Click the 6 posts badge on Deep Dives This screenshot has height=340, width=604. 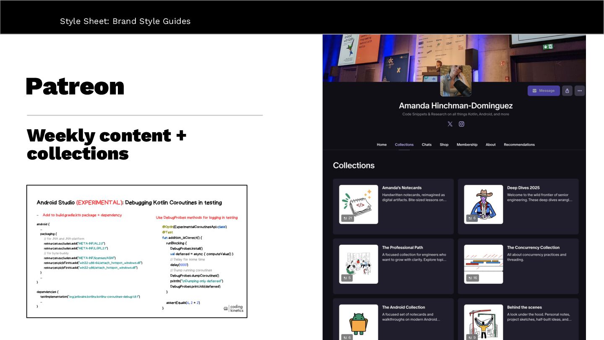[x=472, y=218]
